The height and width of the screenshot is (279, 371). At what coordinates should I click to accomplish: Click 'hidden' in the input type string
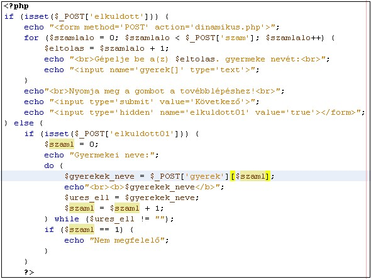[x=135, y=112]
